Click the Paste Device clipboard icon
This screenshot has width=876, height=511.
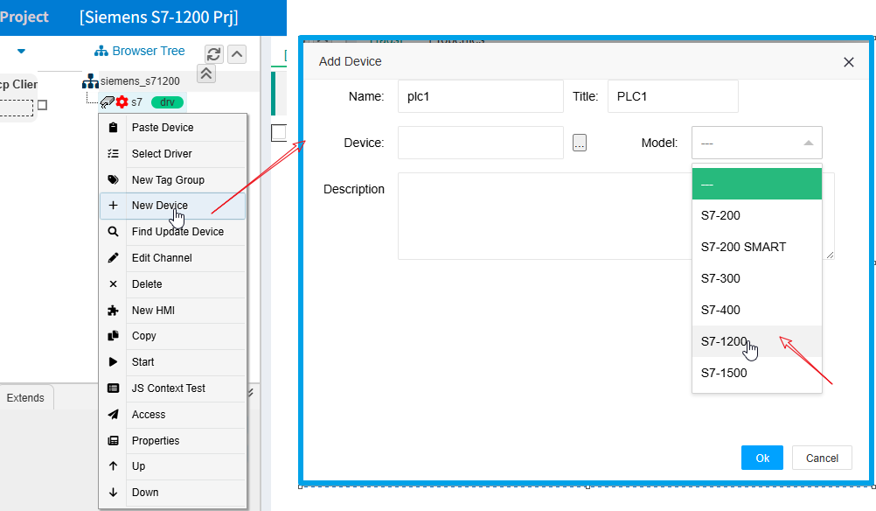(x=113, y=128)
